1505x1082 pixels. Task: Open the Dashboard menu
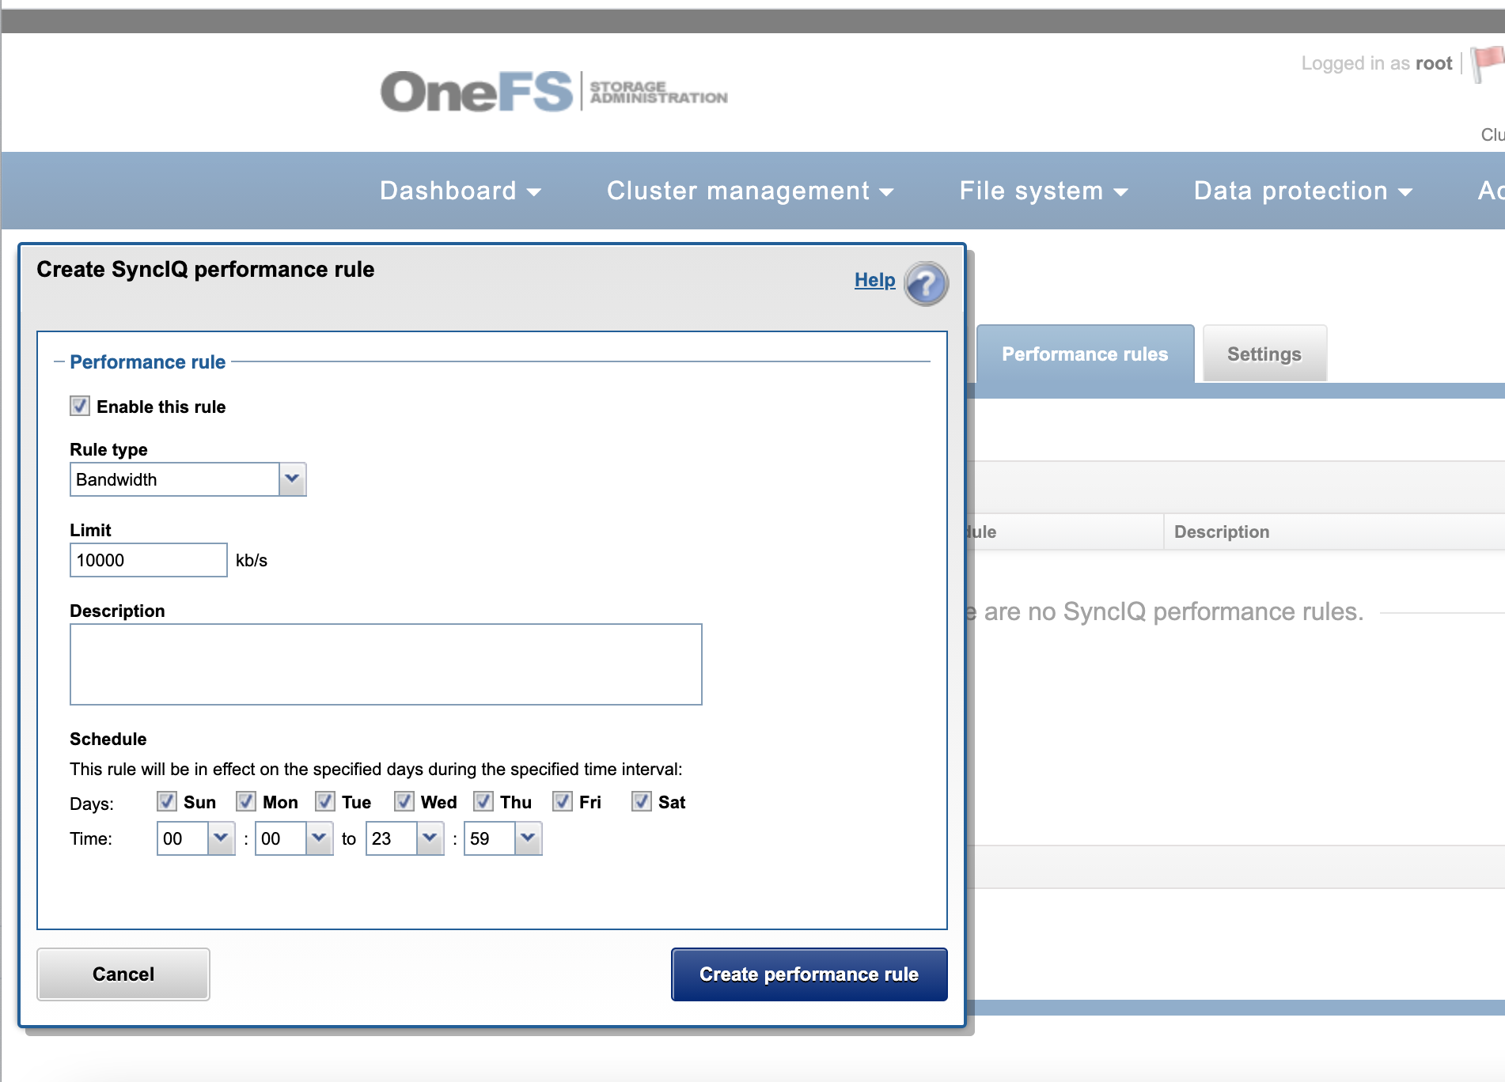[x=461, y=191]
